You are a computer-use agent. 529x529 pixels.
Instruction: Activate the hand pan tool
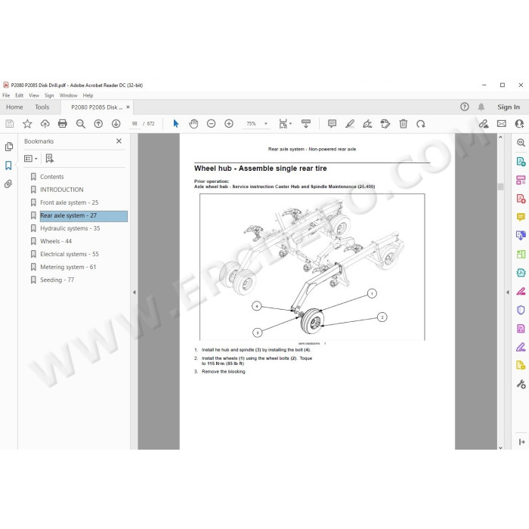pos(193,124)
